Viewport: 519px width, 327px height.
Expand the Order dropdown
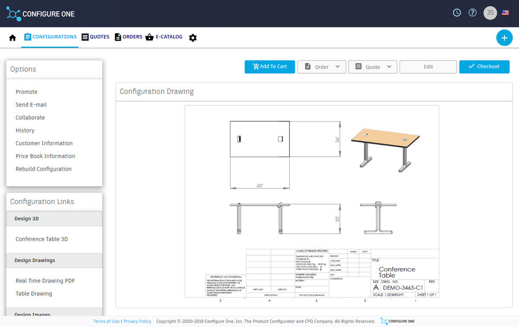point(321,67)
